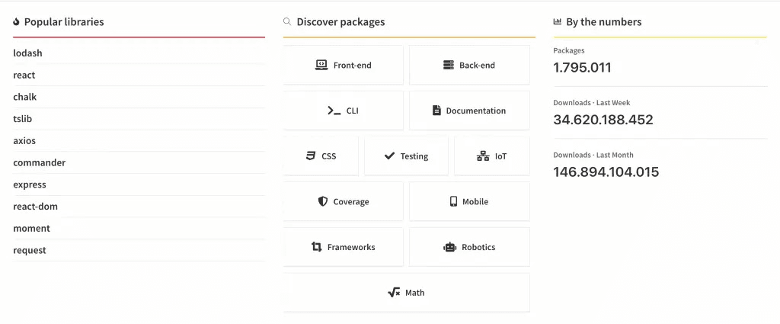This screenshot has height=324, width=780.
Task: Select the Coverage label
Action: (x=351, y=201)
